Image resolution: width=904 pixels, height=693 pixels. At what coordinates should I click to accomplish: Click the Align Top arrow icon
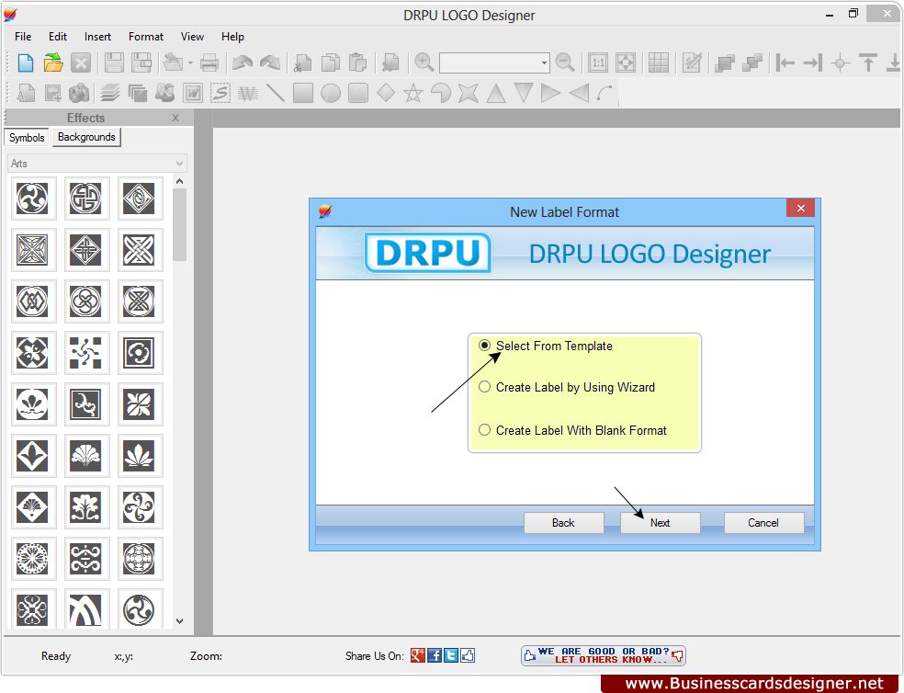click(x=868, y=62)
